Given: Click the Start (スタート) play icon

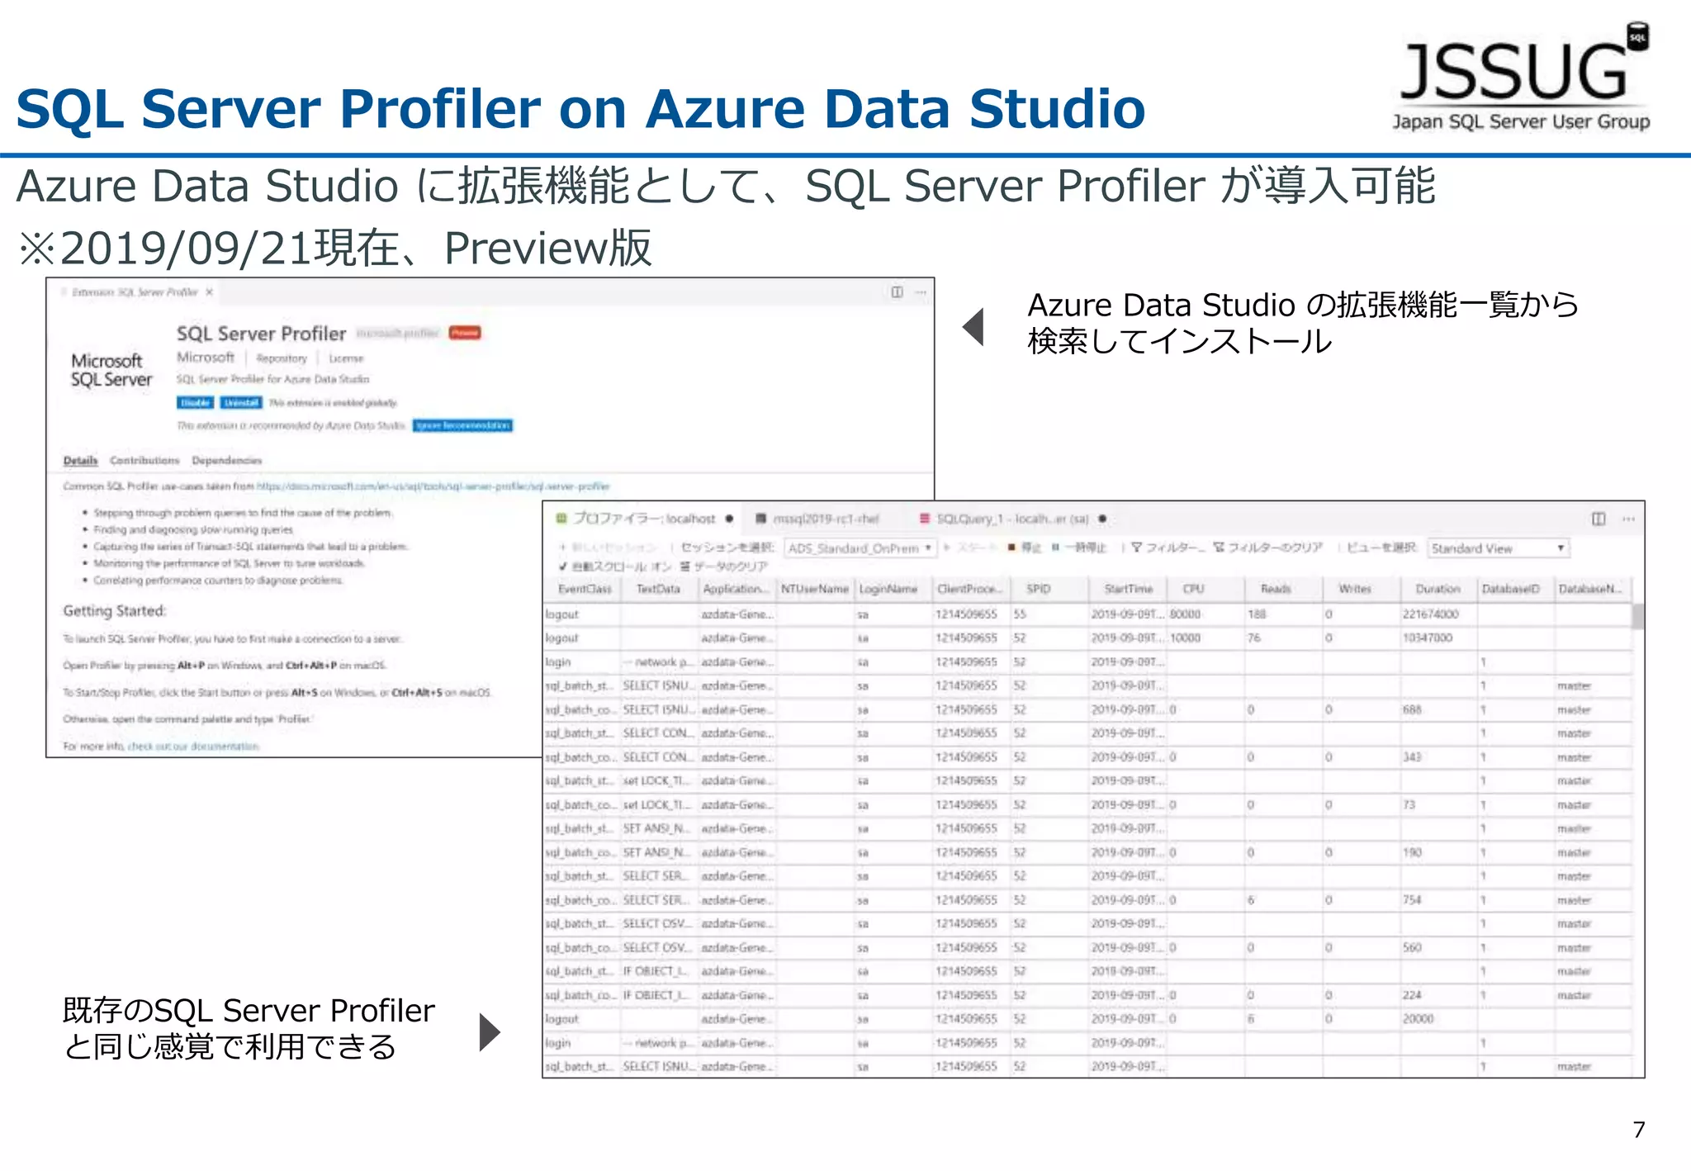Looking at the screenshot, I should [948, 548].
